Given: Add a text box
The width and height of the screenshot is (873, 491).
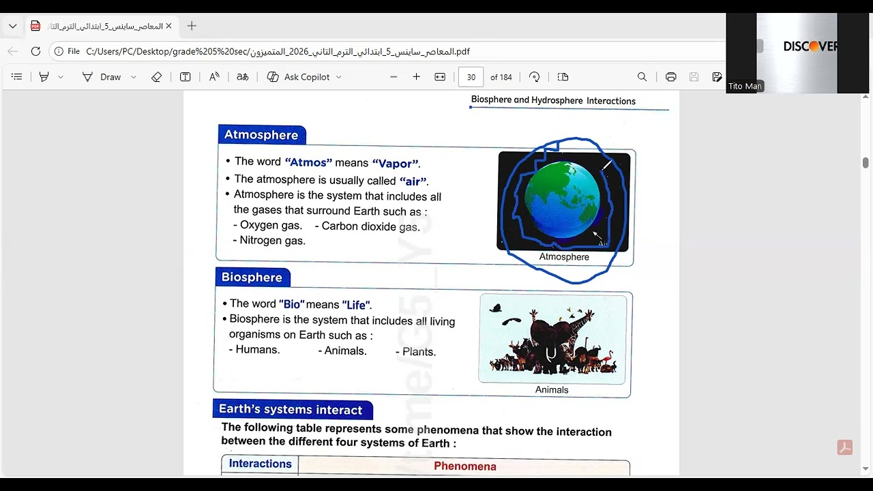Looking at the screenshot, I should coord(185,77).
